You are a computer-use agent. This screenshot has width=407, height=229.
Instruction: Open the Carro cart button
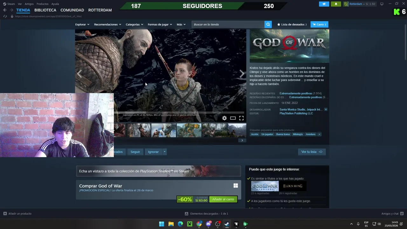(319, 24)
